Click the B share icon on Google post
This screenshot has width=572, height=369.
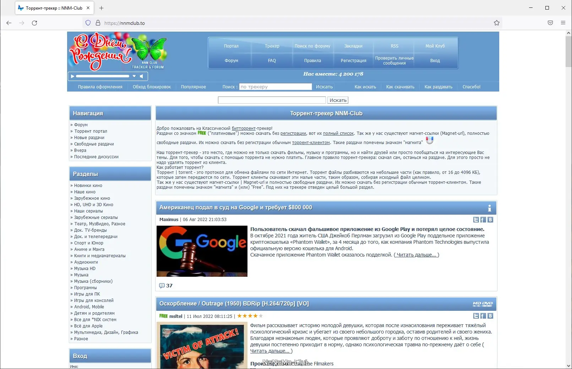tap(490, 220)
